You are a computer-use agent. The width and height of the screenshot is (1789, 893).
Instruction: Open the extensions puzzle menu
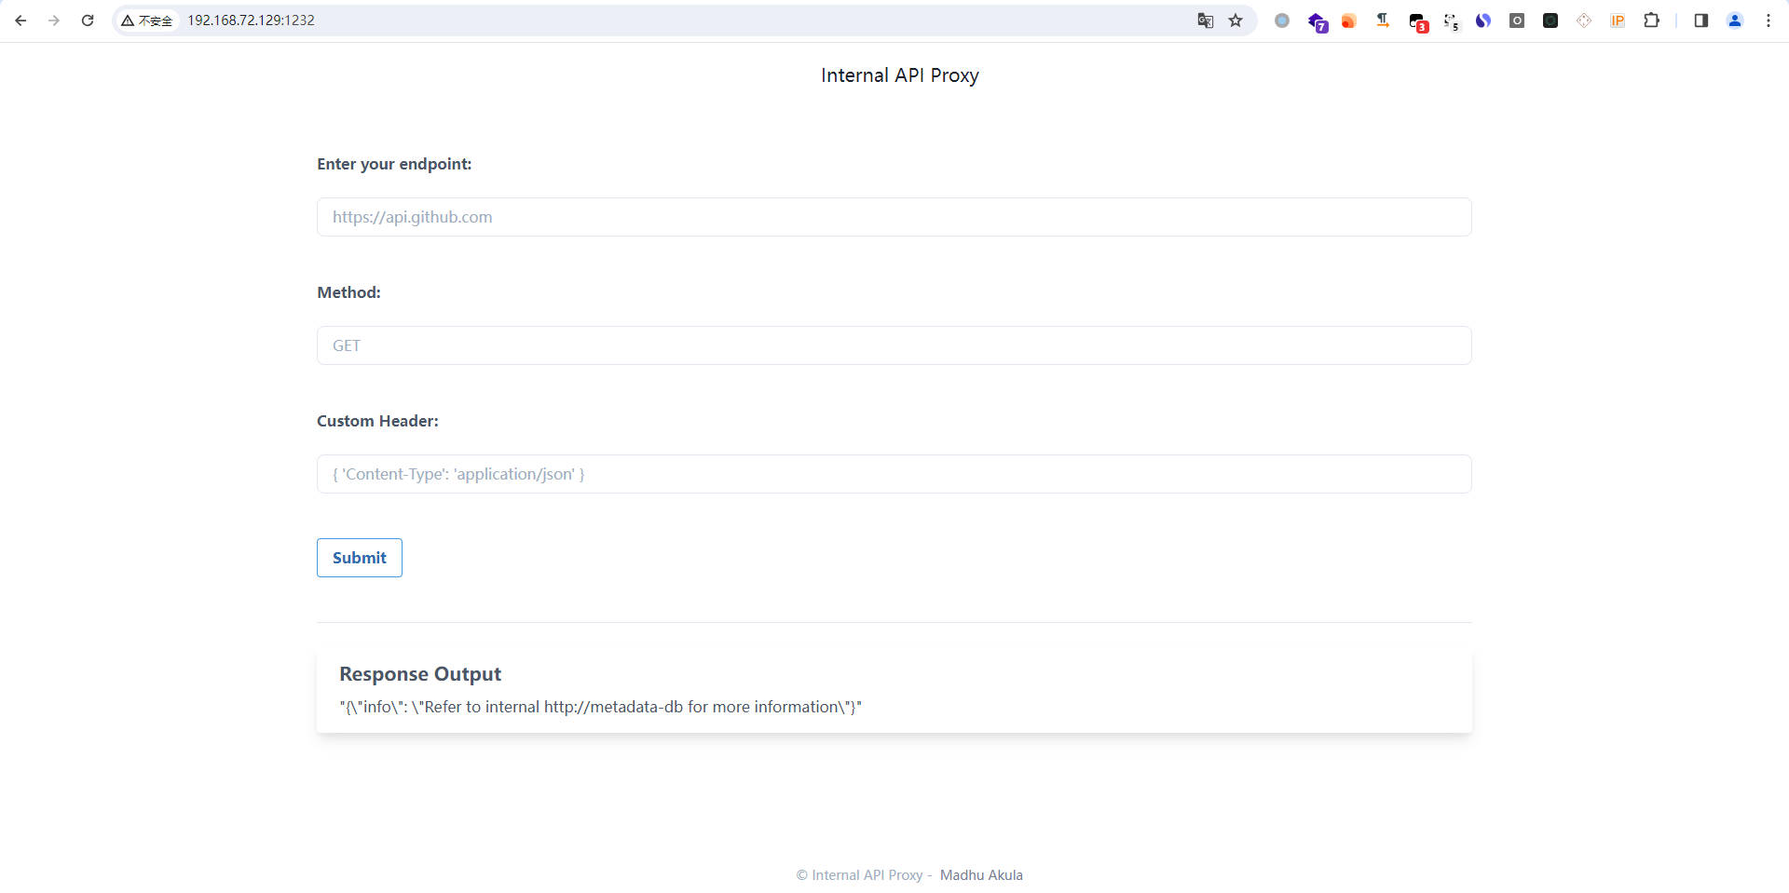point(1651,20)
